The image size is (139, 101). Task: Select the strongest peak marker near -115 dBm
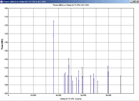pos(53,21)
